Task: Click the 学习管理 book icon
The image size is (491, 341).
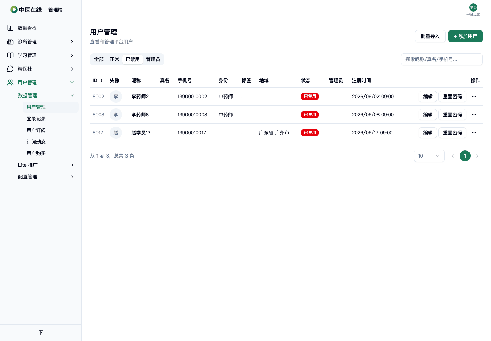Action: 10,55
